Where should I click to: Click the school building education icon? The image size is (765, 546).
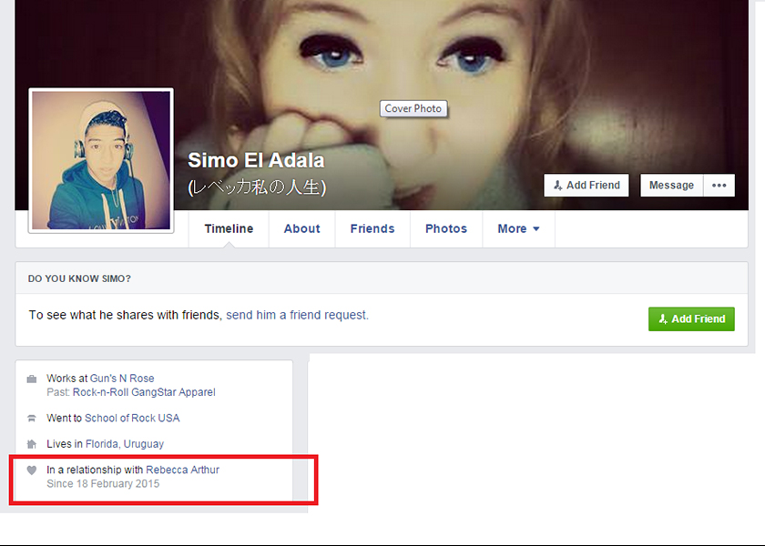click(32, 419)
